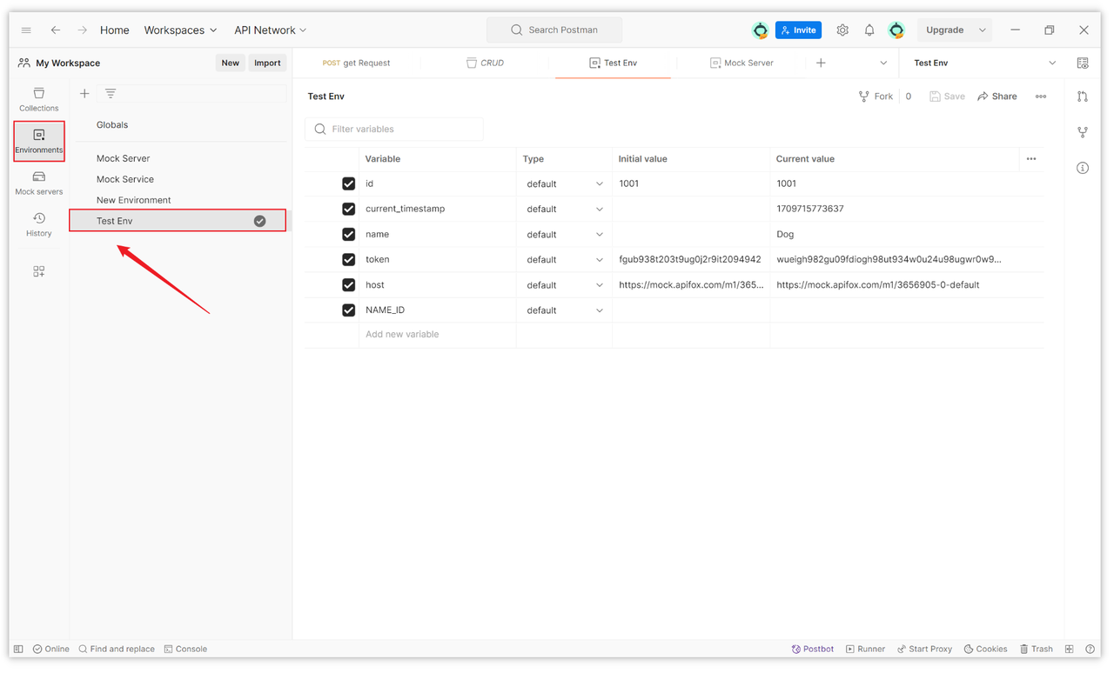Click the team avatar beside Invite

click(761, 30)
